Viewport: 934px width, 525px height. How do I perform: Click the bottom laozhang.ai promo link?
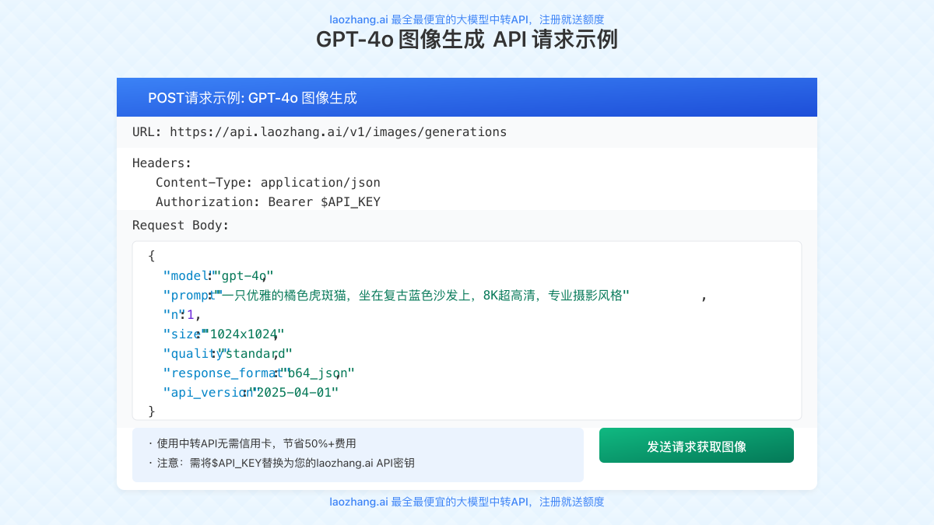pyautogui.click(x=467, y=502)
